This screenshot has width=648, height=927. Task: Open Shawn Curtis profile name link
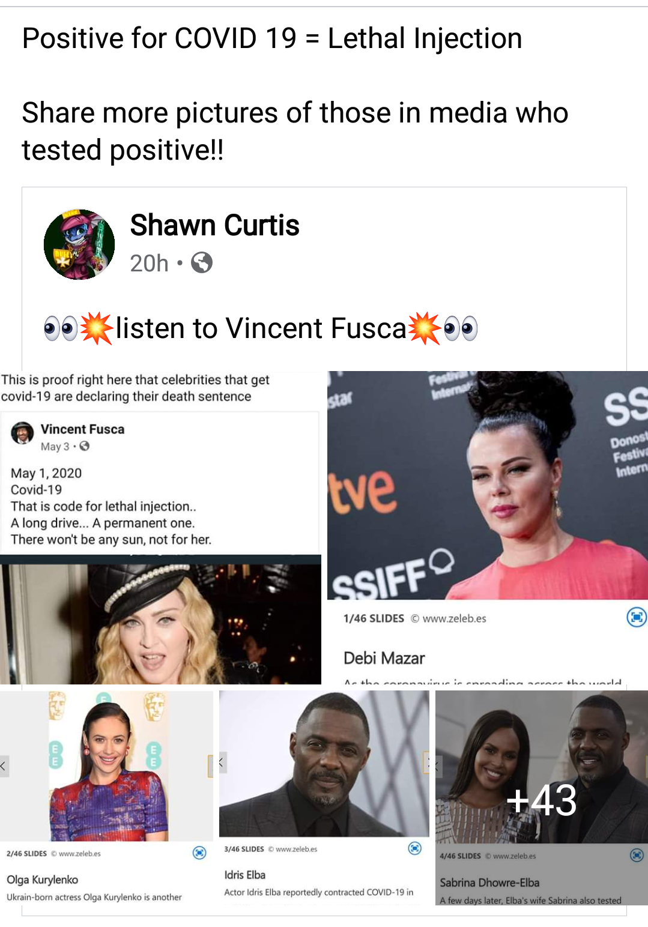215,226
